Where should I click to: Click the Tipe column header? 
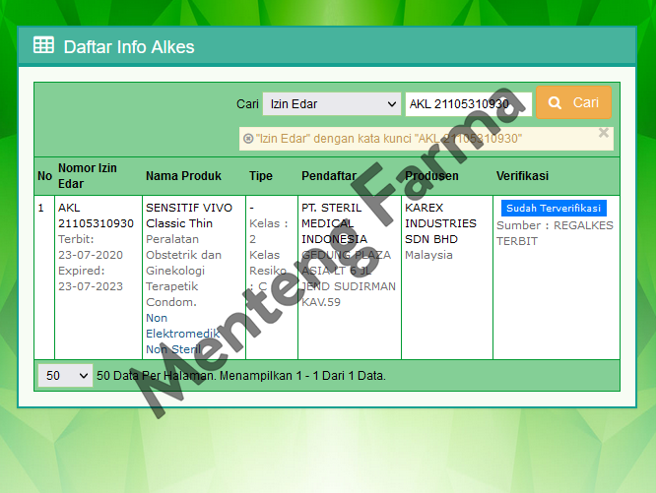(x=261, y=176)
